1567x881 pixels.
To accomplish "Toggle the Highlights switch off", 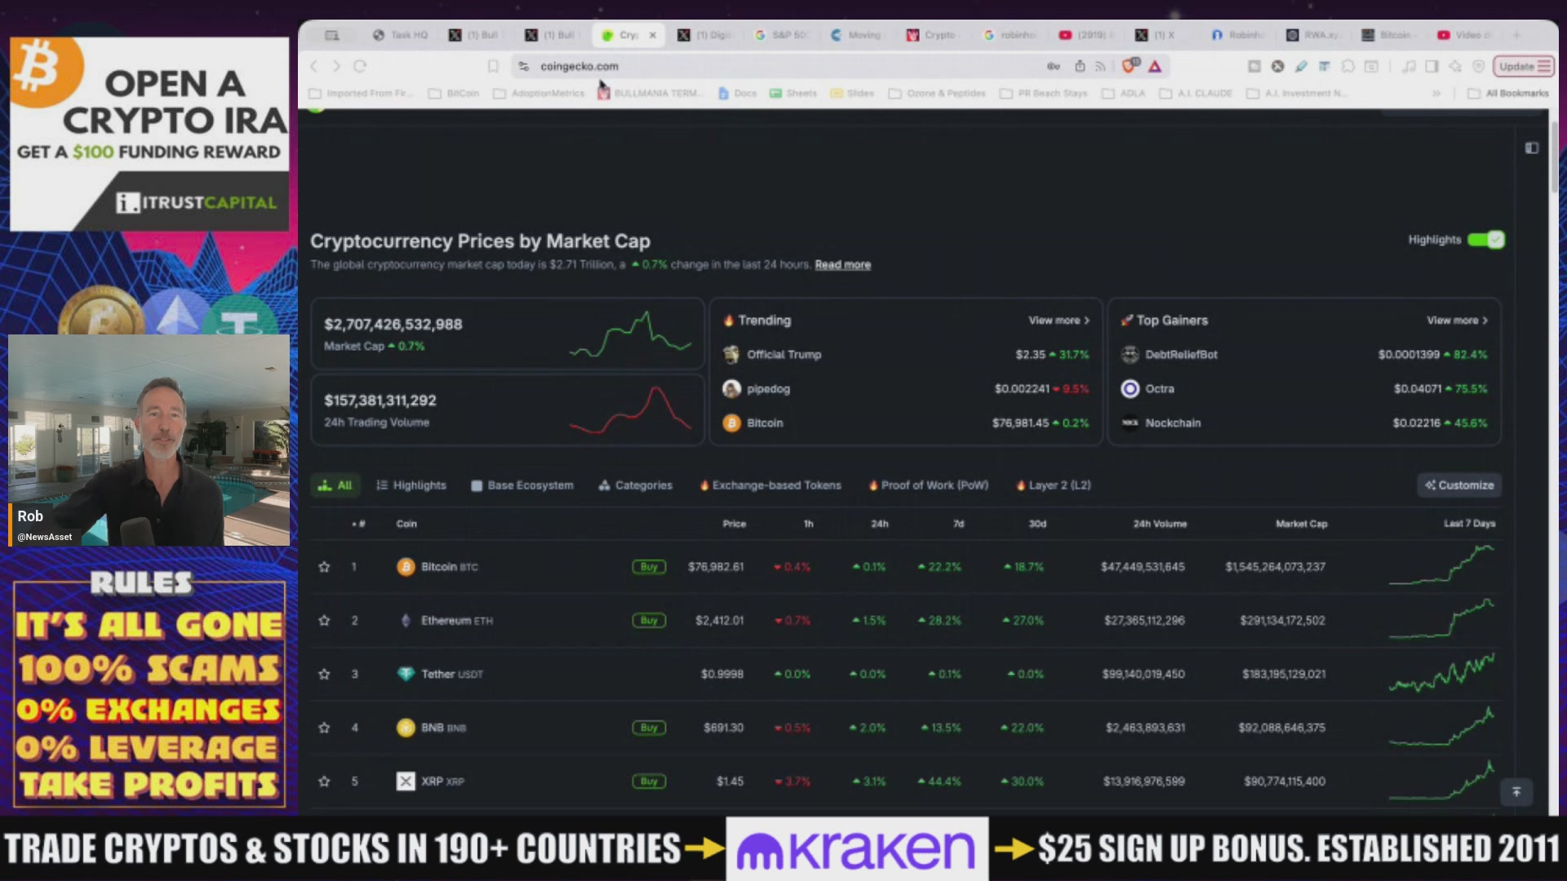I will 1485,240.
